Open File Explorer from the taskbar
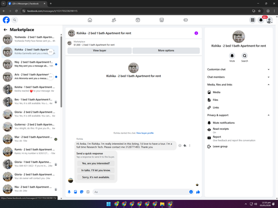 [162, 204]
